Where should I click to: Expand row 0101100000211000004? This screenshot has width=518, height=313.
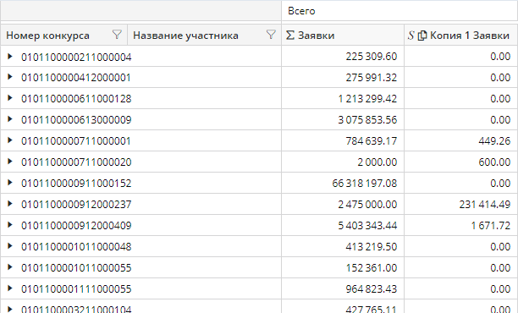(x=10, y=57)
